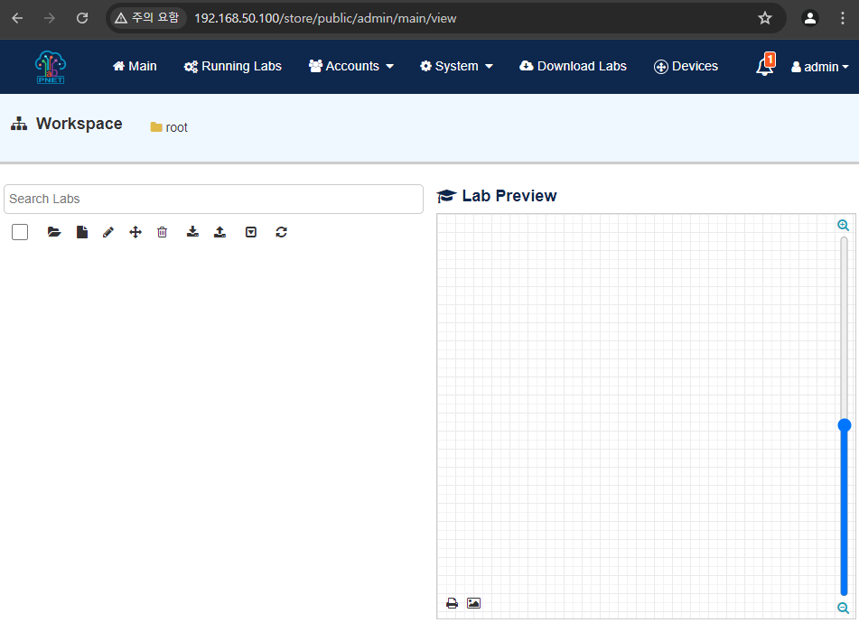The height and width of the screenshot is (632, 859).
Task: Refresh the lab list
Action: [282, 232]
